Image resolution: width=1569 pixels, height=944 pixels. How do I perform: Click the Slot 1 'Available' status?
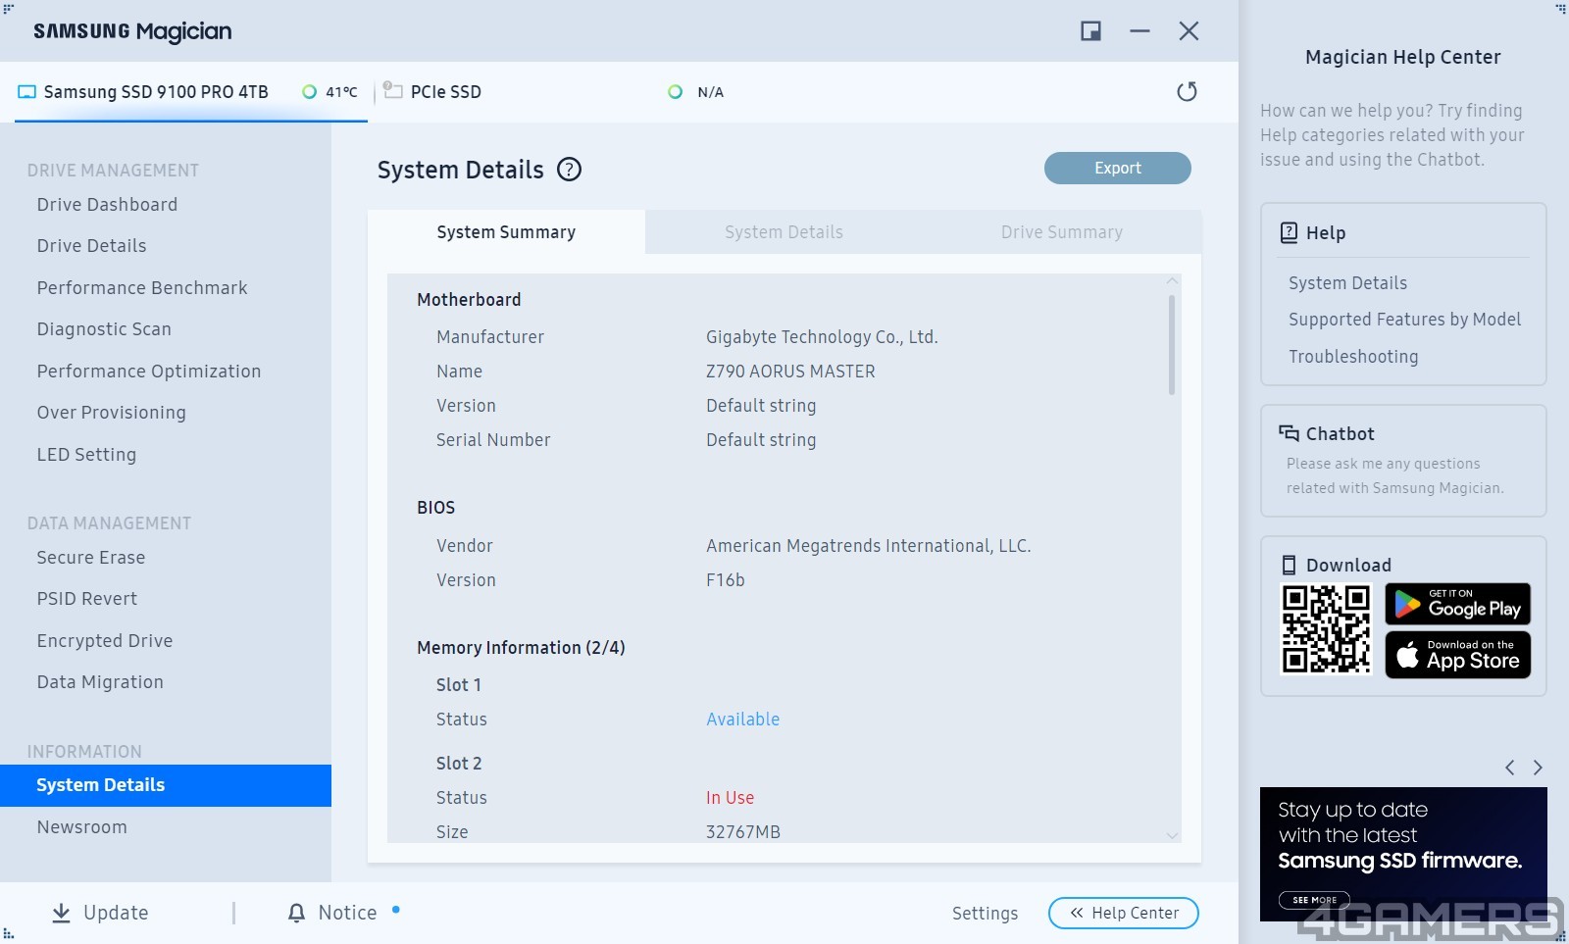[x=743, y=719]
